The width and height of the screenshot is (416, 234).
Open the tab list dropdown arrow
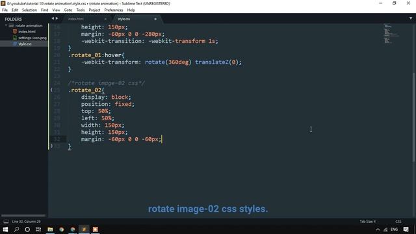(x=410, y=18)
